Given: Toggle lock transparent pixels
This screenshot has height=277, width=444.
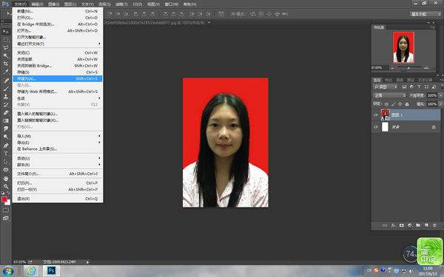Looking at the screenshot, I should [386, 104].
